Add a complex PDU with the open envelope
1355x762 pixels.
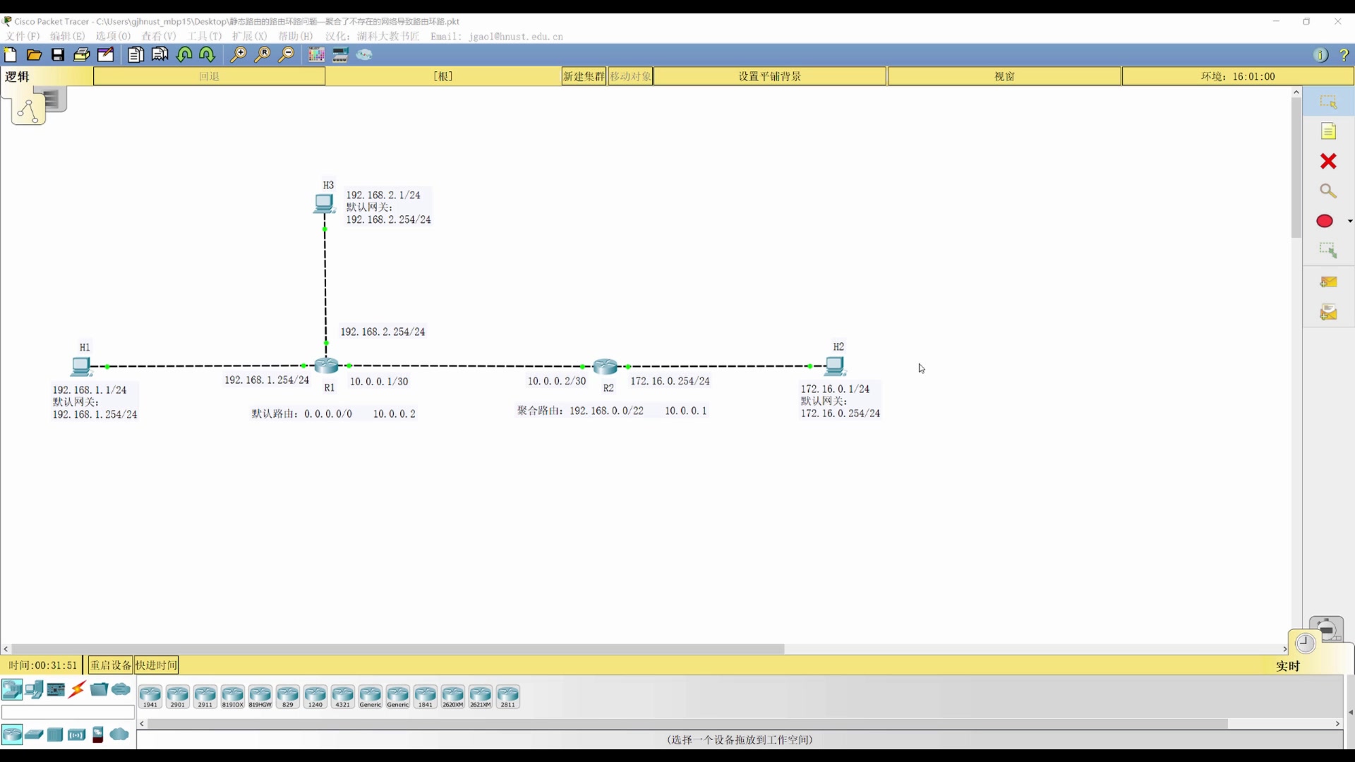pyautogui.click(x=1328, y=312)
